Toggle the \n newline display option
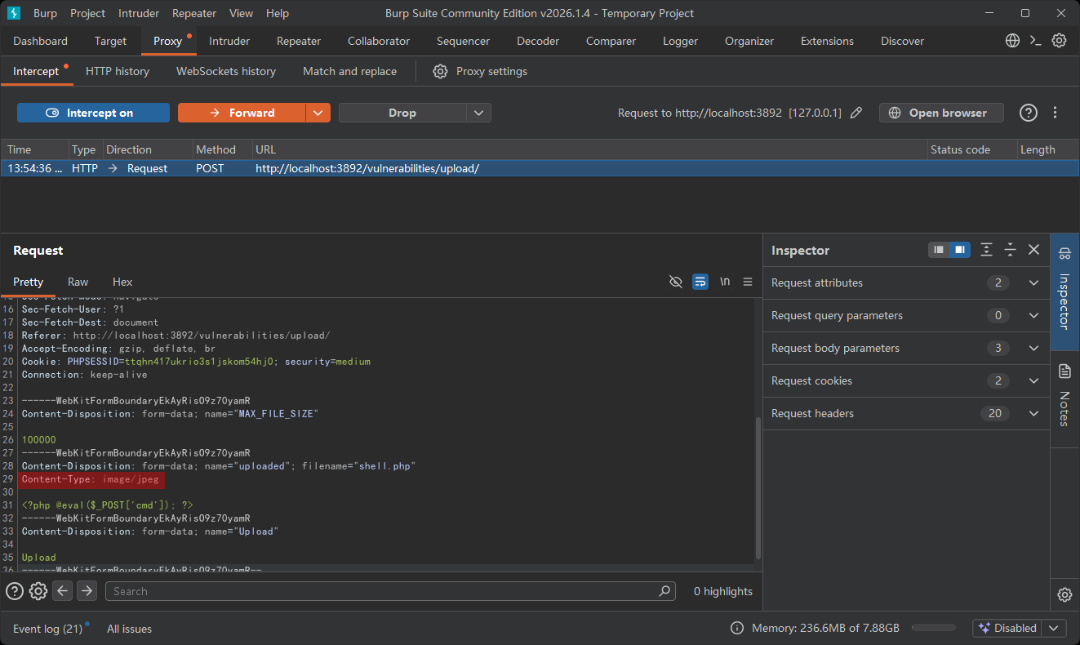 click(725, 282)
